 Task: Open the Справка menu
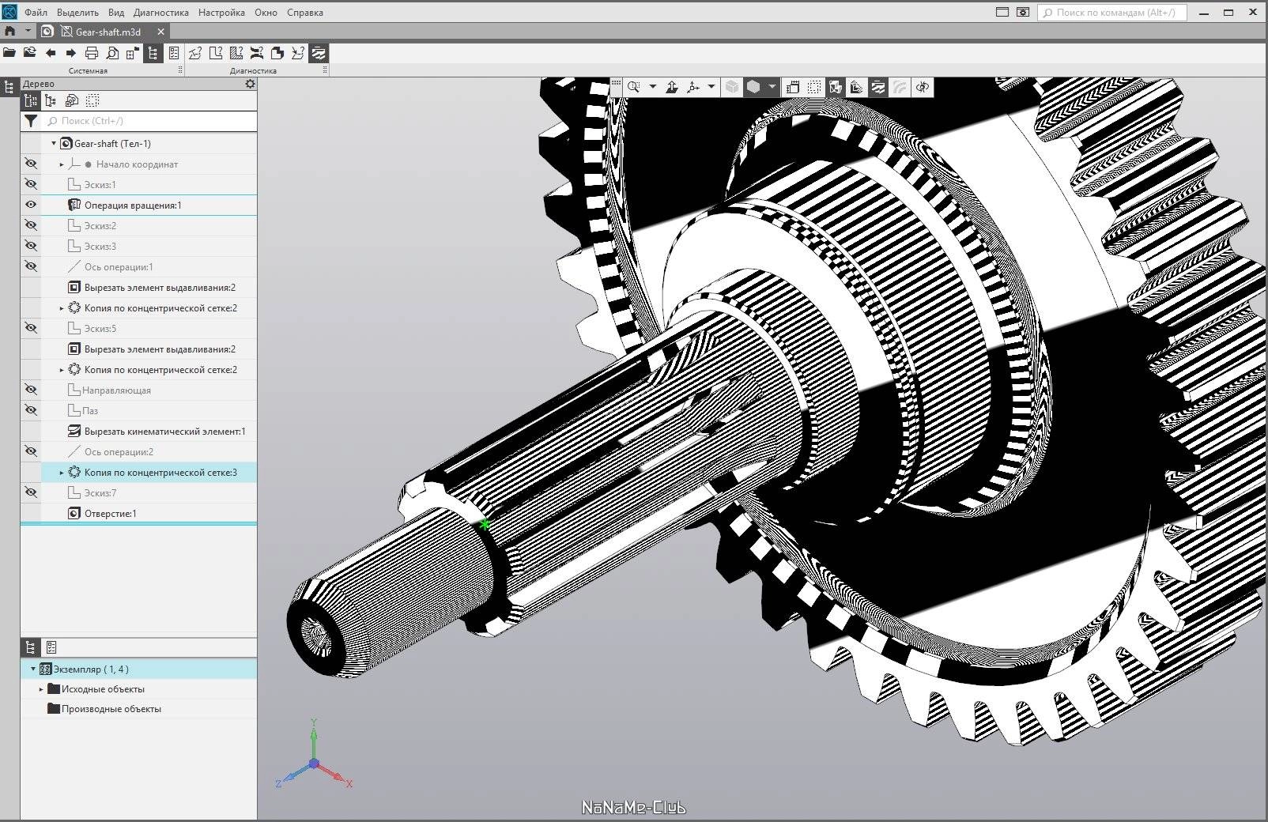305,13
